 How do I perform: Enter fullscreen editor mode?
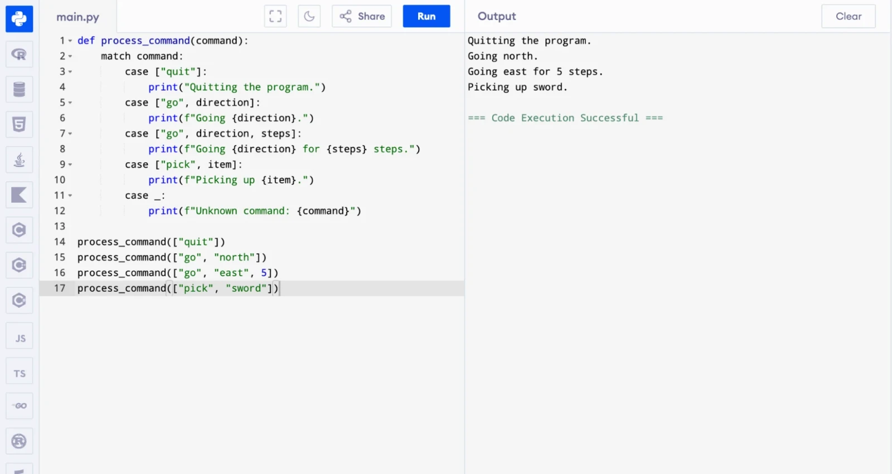pos(275,16)
